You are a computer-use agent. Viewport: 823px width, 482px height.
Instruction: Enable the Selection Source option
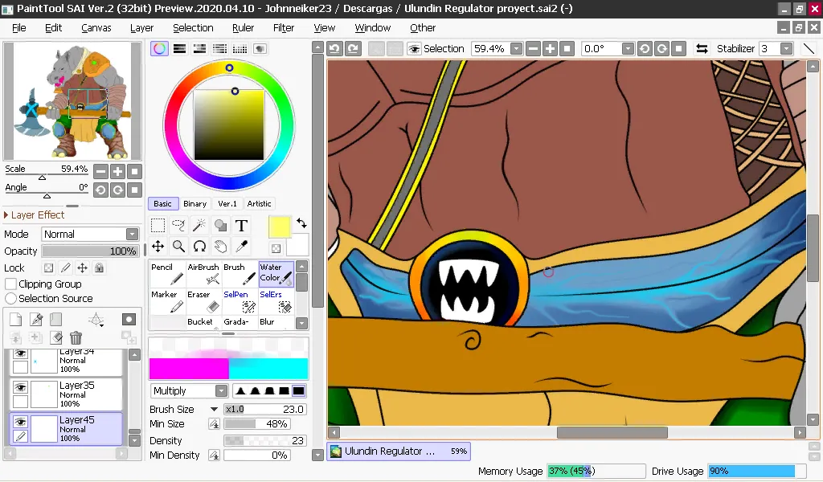tap(10, 298)
